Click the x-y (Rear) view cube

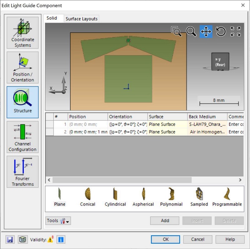220,62
